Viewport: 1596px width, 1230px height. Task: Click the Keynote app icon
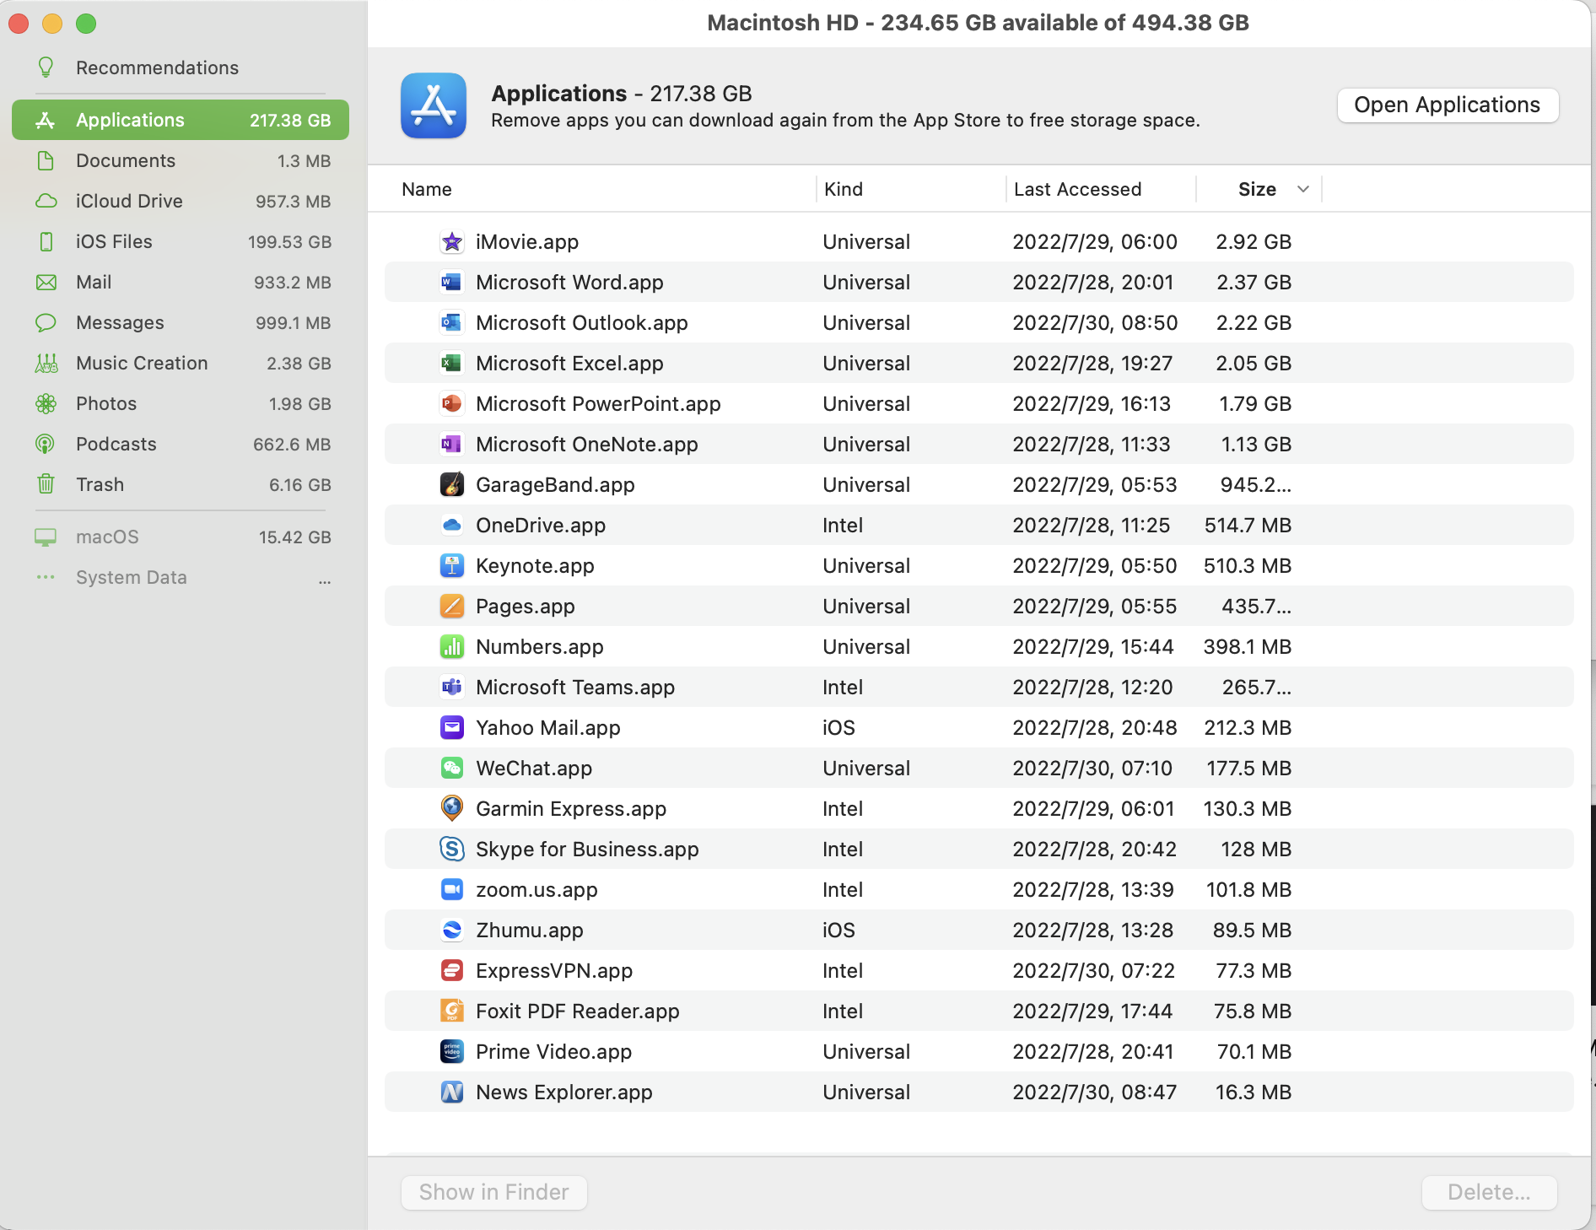pyautogui.click(x=452, y=566)
